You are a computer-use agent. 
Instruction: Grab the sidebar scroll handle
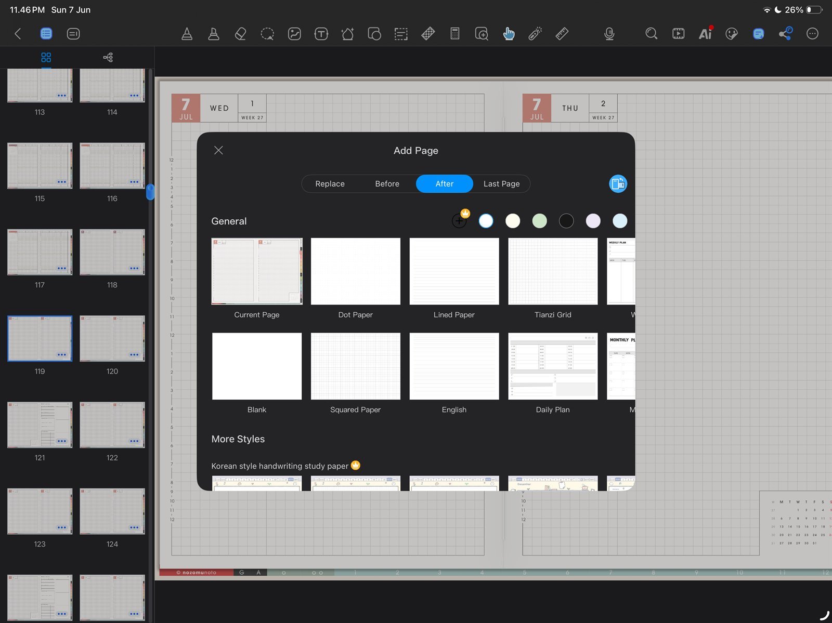(x=150, y=192)
